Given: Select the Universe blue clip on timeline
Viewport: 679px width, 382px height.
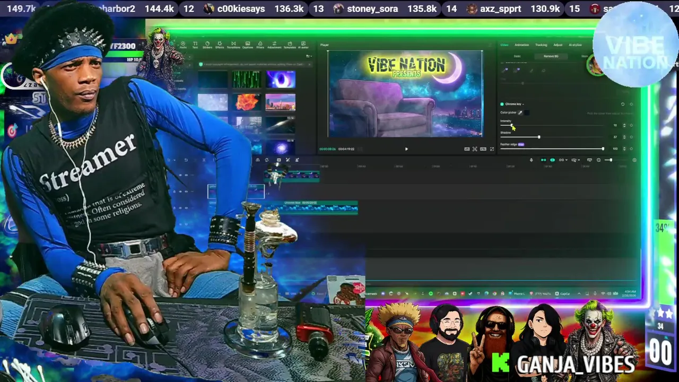Looking at the screenshot, I should [321, 207].
